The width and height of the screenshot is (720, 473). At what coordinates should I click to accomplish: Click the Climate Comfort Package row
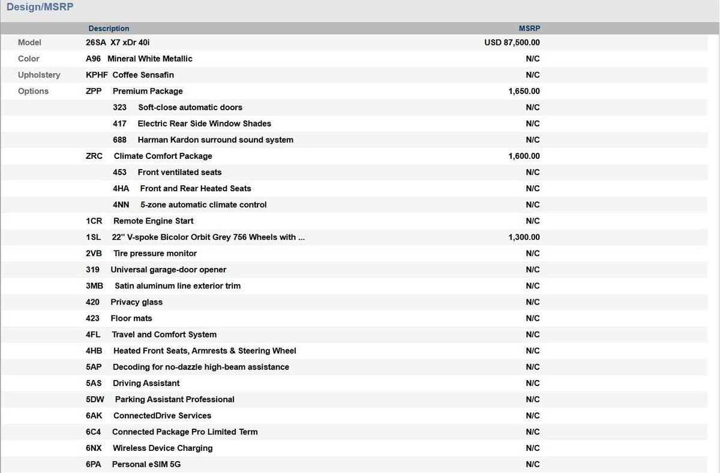click(163, 156)
